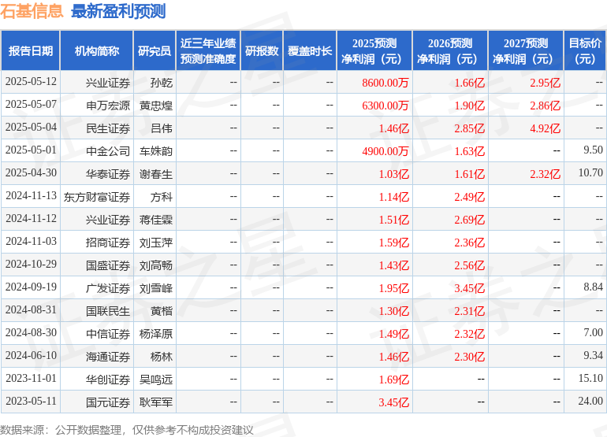
Task: Click the 研报数 column header
Action: (x=262, y=50)
